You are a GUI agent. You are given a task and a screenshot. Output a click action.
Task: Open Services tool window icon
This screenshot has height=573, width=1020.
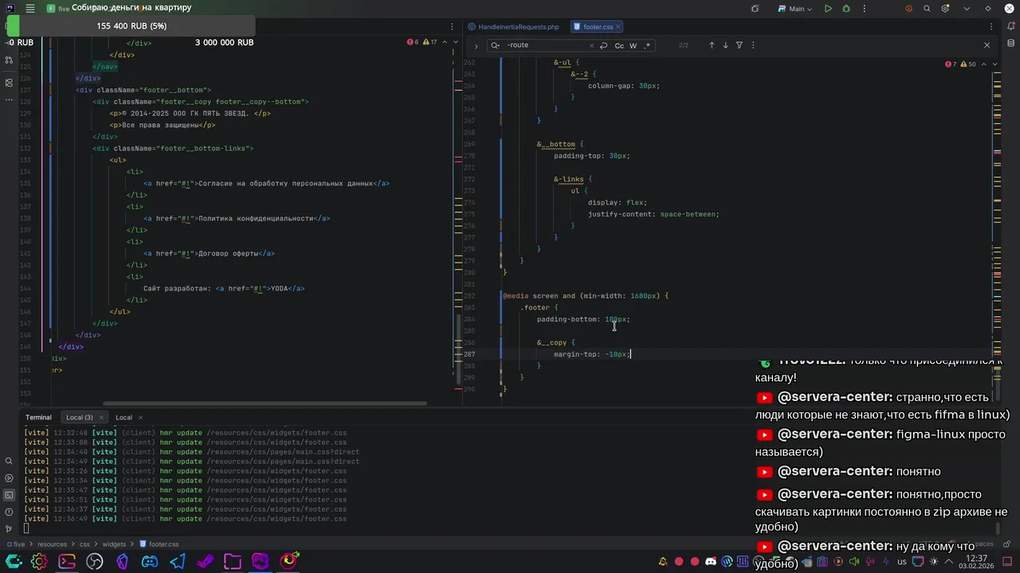point(9,478)
